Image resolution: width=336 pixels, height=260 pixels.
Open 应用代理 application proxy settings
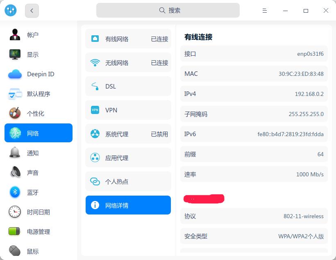coord(94,157)
